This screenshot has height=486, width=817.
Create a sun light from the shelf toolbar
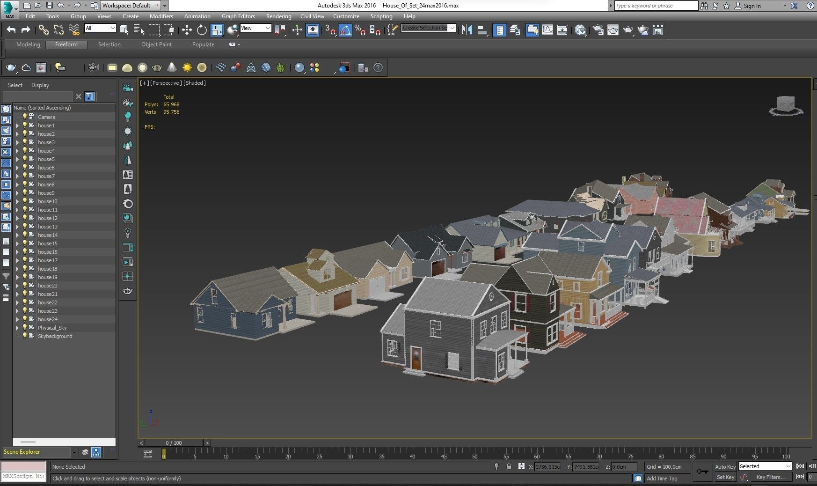[187, 68]
